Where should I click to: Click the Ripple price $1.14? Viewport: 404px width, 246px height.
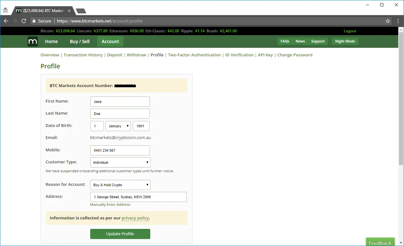[x=200, y=31]
